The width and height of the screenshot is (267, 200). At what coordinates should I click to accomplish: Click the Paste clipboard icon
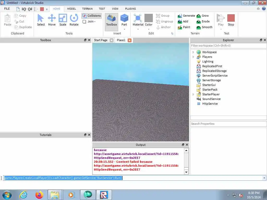8,18
